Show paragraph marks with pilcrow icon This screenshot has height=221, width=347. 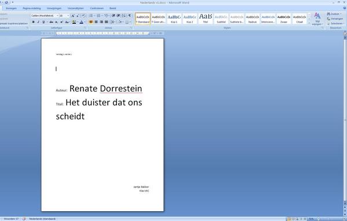tap(130, 16)
